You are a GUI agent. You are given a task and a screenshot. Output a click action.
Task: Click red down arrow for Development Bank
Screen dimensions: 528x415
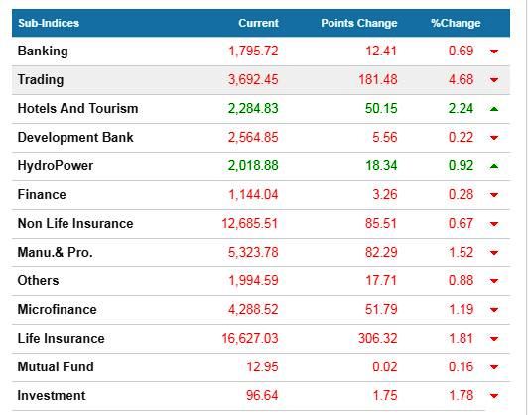click(494, 138)
